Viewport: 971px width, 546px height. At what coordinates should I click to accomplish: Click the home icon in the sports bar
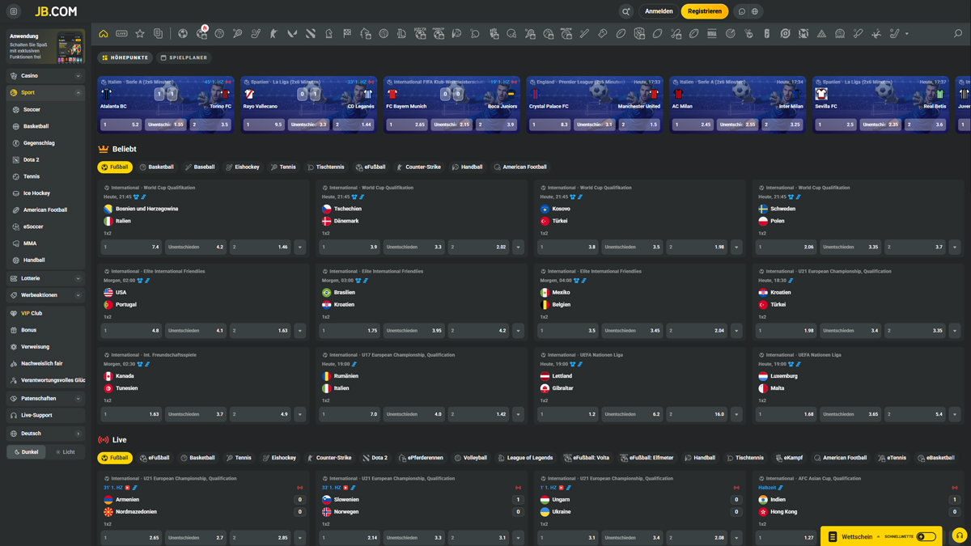pyautogui.click(x=103, y=34)
